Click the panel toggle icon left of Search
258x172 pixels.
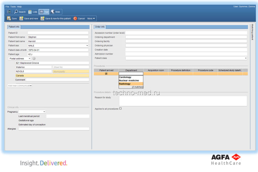pos(9,12)
